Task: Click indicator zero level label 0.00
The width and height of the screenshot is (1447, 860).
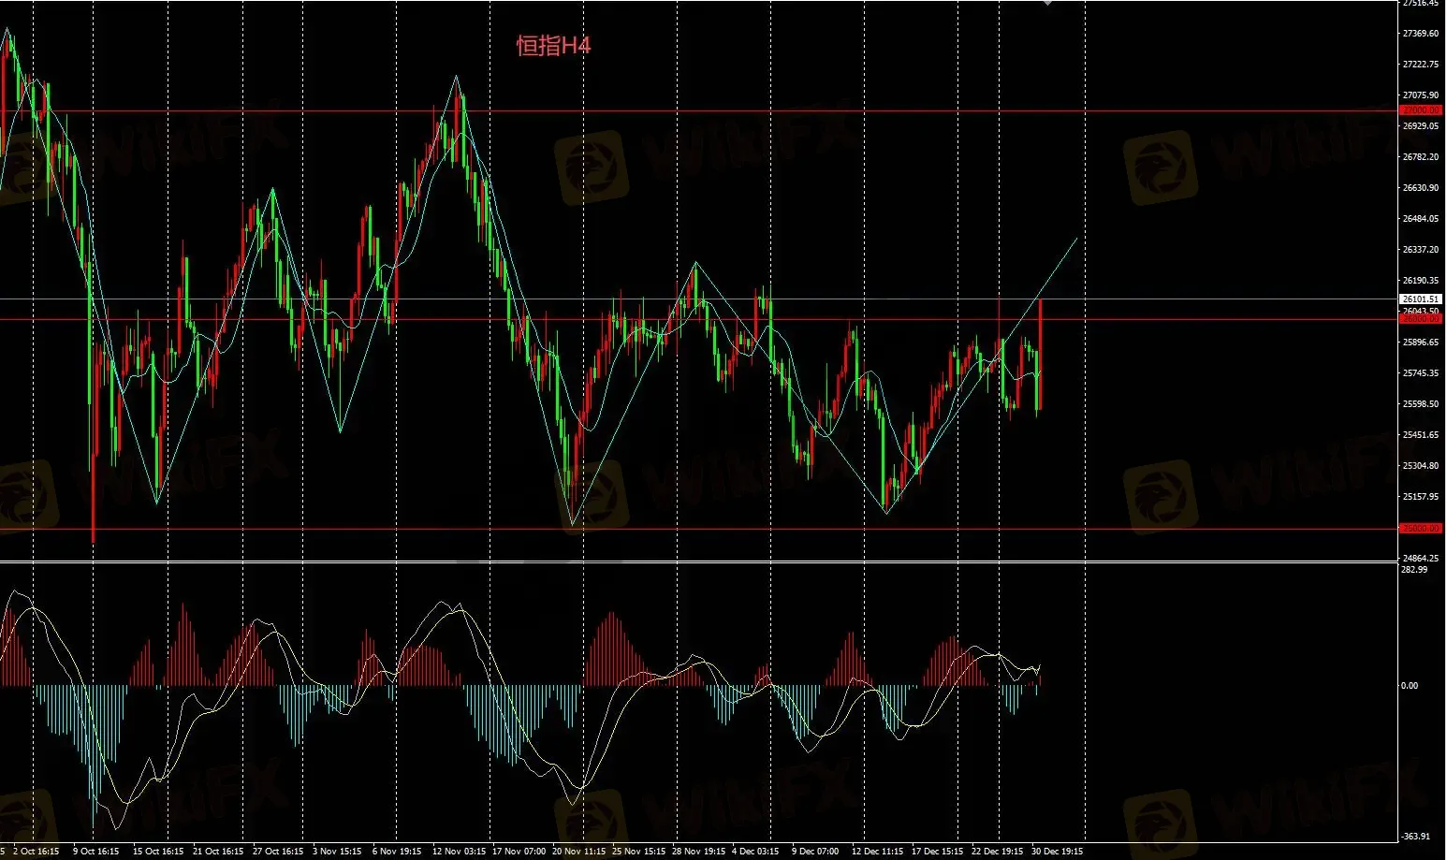Action: tap(1410, 686)
